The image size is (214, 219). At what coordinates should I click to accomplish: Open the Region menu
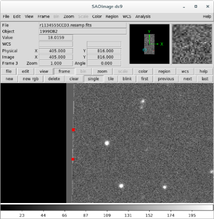112,16
